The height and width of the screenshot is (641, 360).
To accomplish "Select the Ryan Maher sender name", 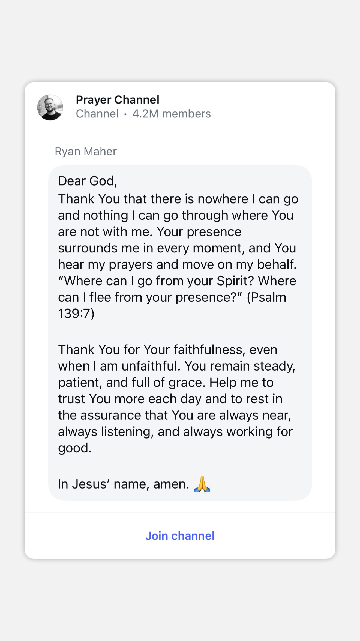I will click(x=86, y=151).
